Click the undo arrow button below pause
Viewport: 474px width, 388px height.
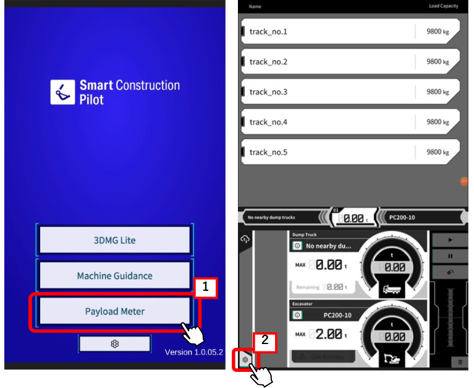(x=449, y=273)
